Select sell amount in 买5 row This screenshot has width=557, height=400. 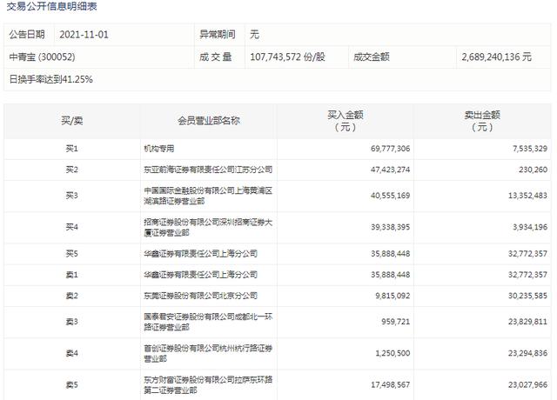point(527,254)
